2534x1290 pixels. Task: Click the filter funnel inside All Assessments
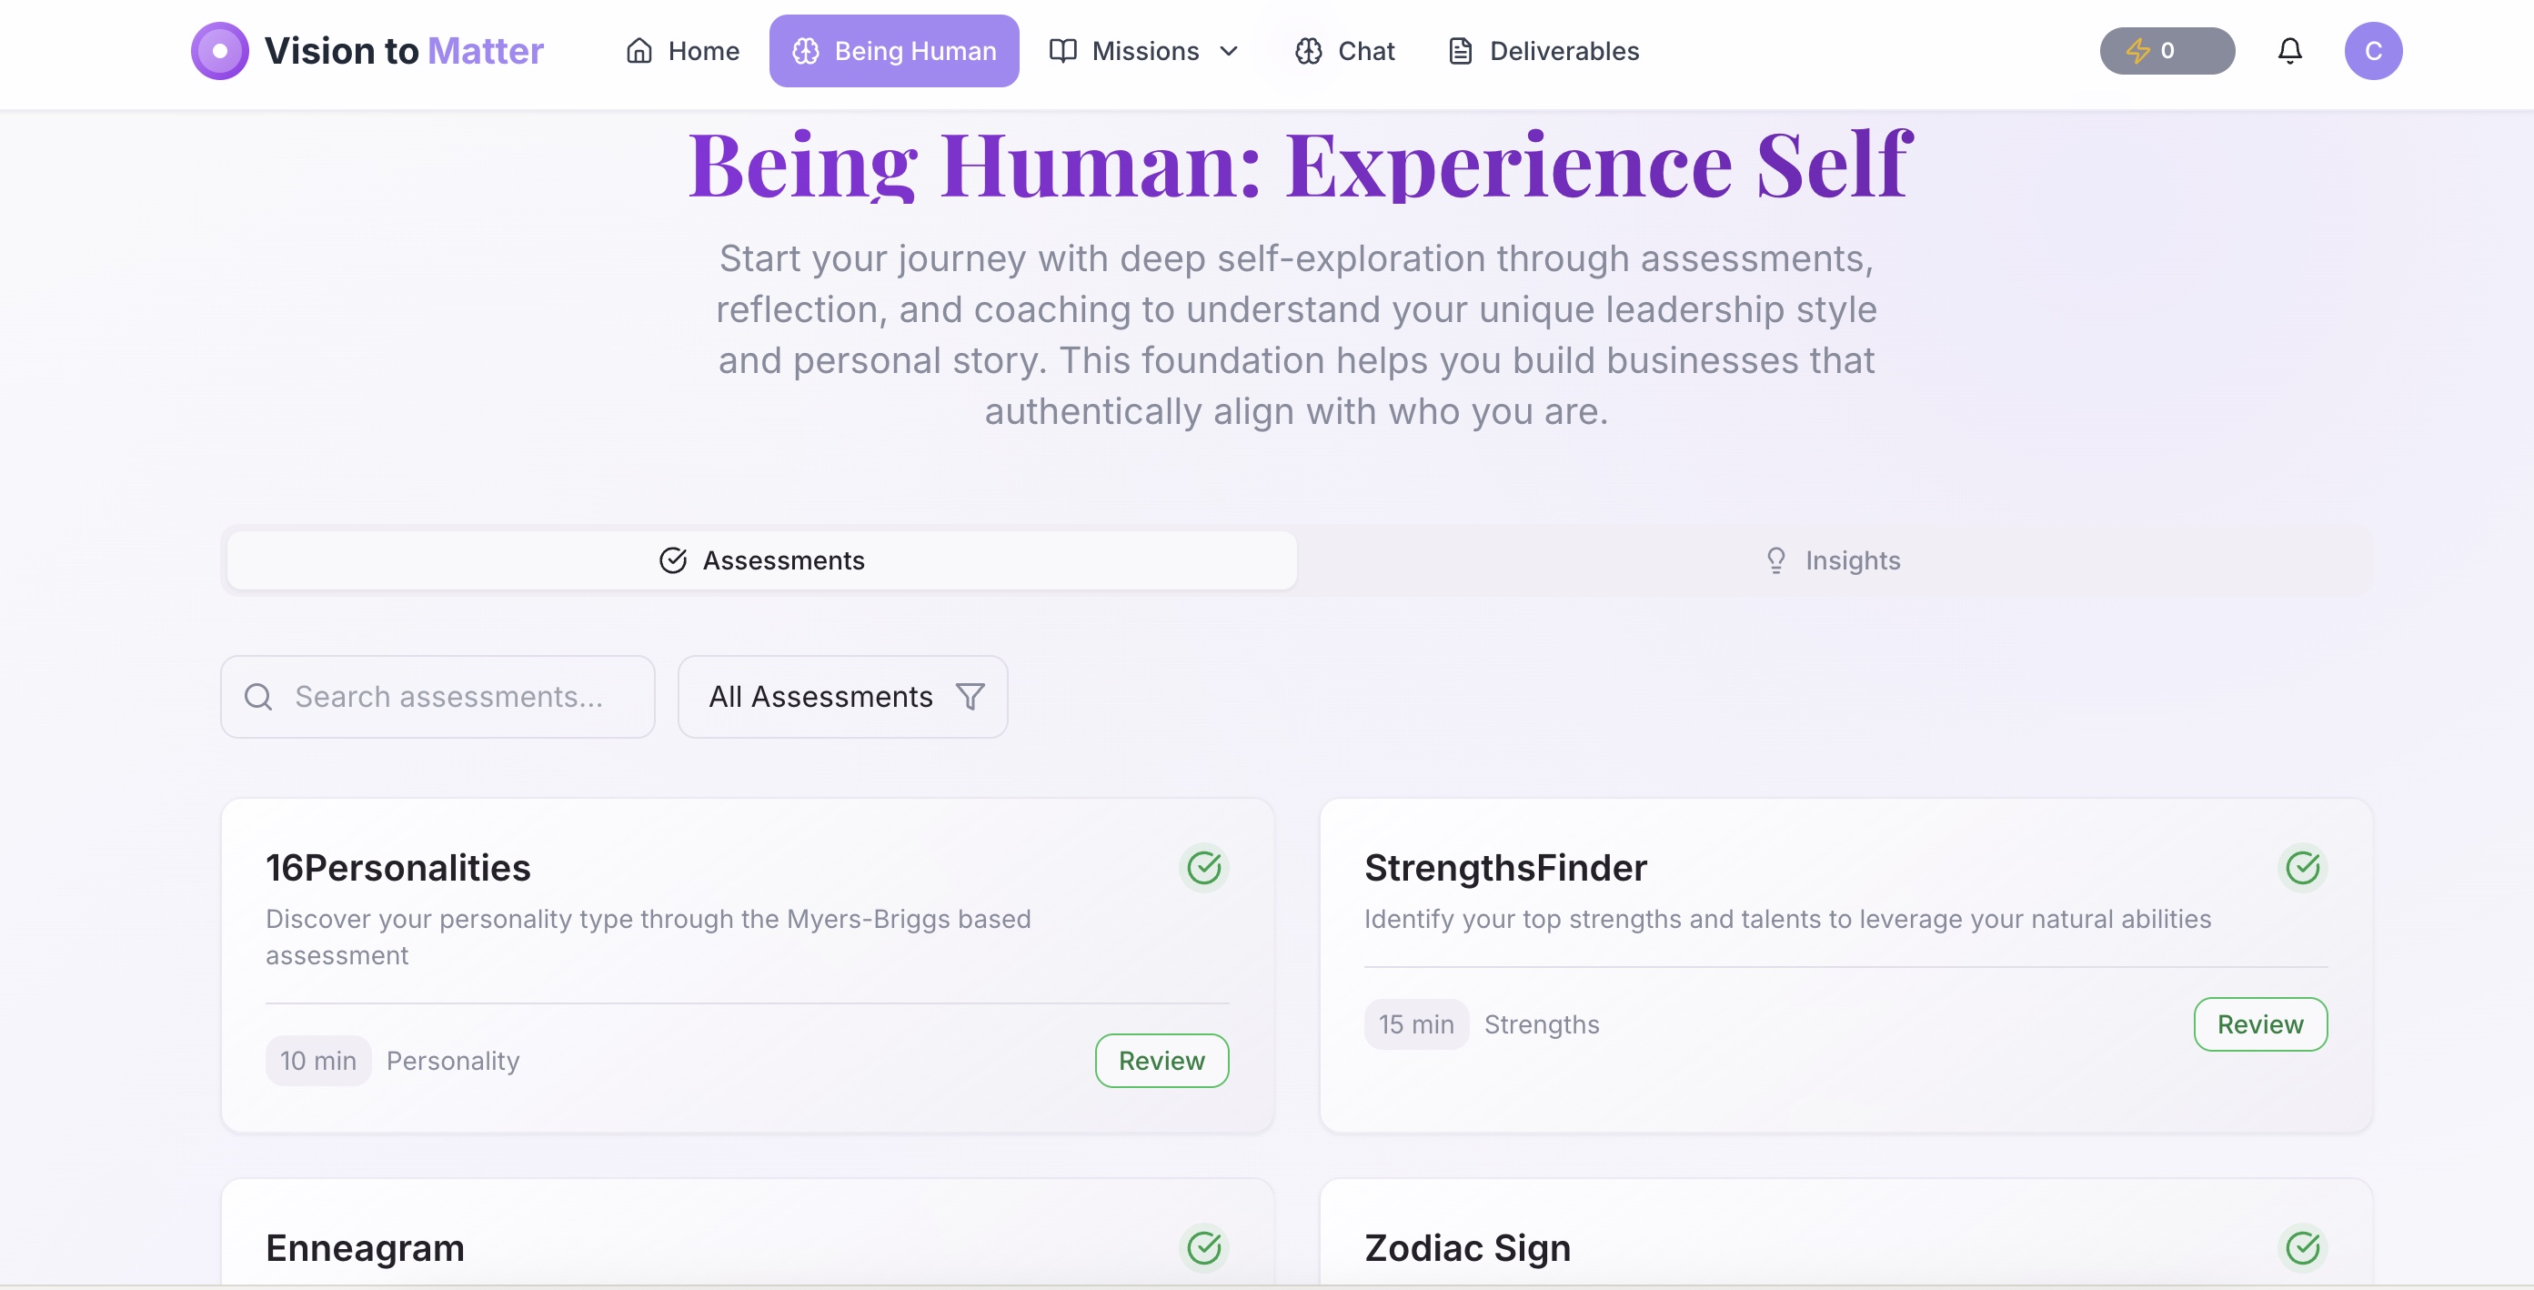point(970,696)
